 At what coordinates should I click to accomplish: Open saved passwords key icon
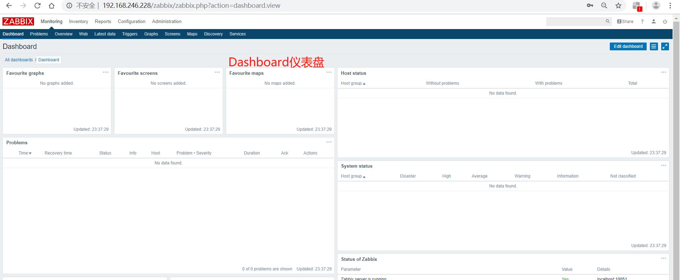590,5
